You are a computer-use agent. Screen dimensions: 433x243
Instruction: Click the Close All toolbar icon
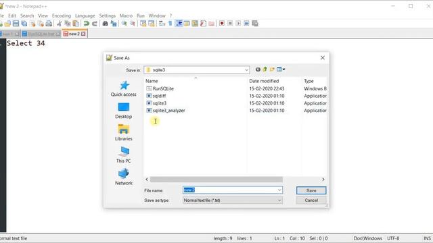click(41, 24)
